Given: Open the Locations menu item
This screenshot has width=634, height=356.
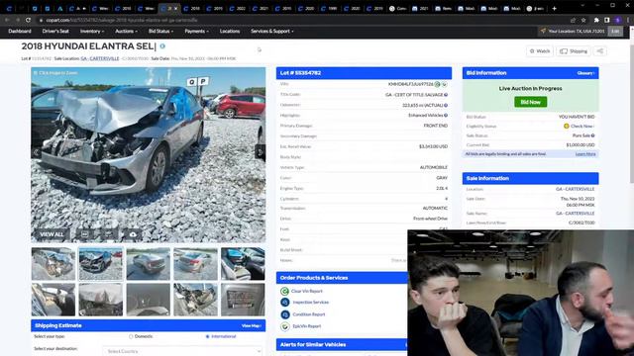Looking at the screenshot, I should pyautogui.click(x=230, y=31).
